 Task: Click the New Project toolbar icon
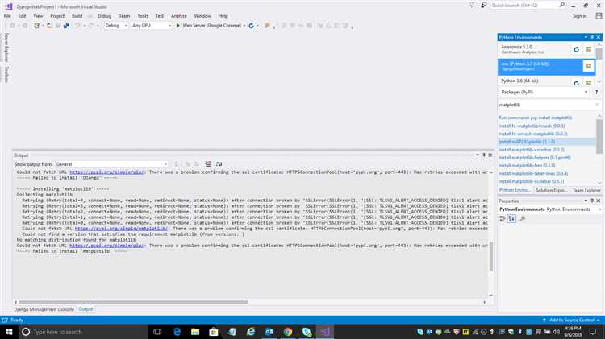[x=36, y=26]
